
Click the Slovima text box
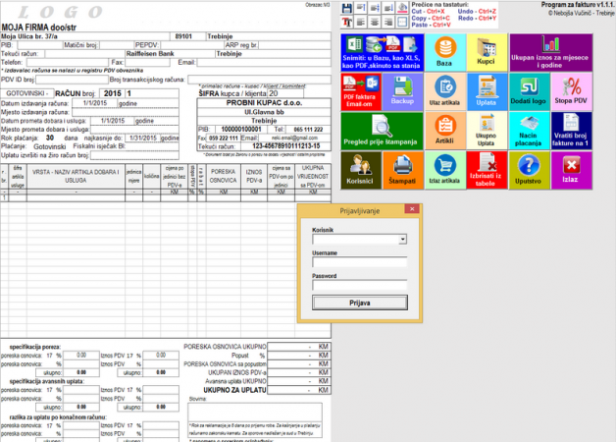pos(255,413)
